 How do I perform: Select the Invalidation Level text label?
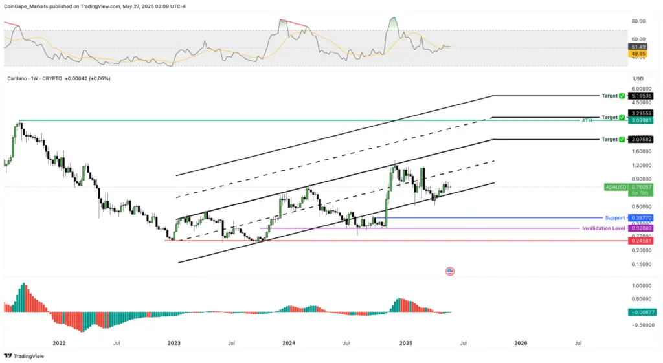click(603, 228)
